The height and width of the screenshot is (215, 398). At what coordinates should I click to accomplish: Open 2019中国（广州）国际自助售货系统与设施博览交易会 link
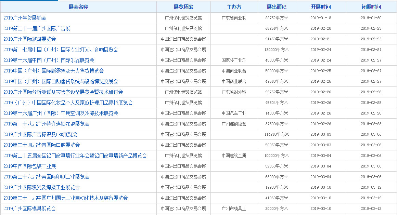tap(61, 81)
